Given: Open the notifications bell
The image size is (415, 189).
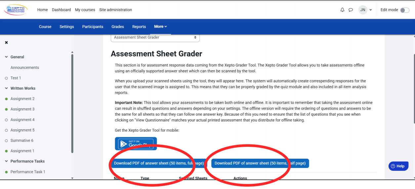Looking at the screenshot, I should 342,10.
